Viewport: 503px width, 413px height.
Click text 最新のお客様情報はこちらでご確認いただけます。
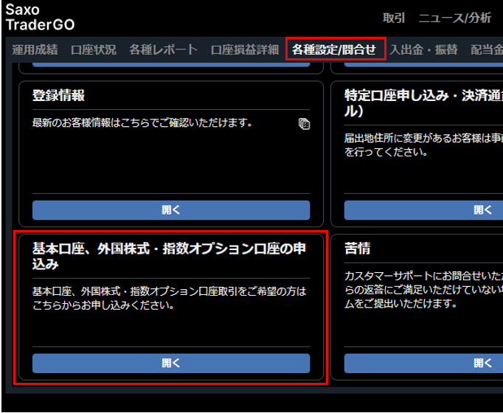coord(143,122)
